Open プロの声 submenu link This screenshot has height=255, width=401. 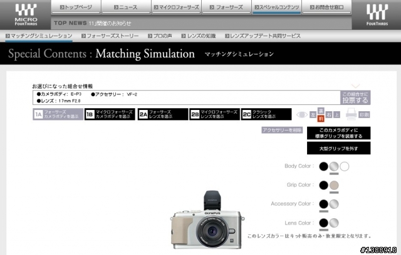click(160, 36)
